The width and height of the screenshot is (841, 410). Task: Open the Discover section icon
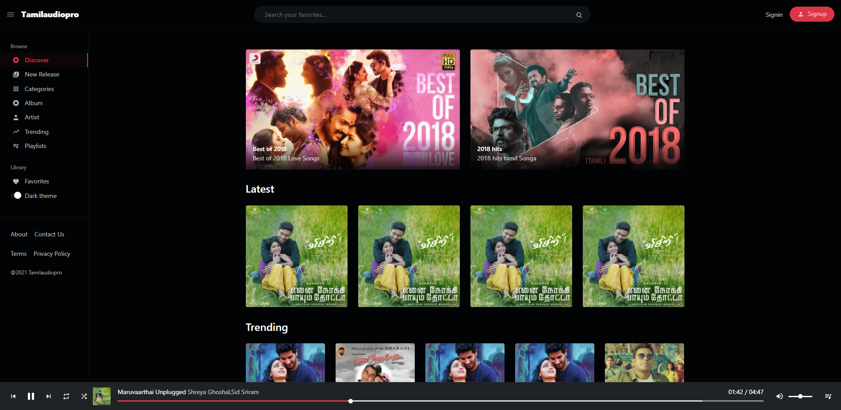click(16, 60)
